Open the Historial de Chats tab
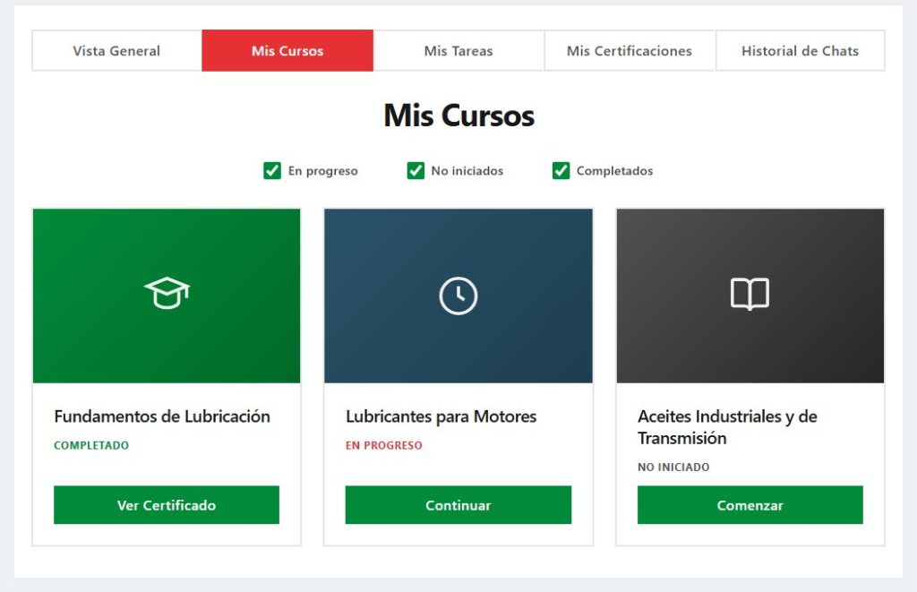The height and width of the screenshot is (592, 917). pyautogui.click(x=800, y=51)
